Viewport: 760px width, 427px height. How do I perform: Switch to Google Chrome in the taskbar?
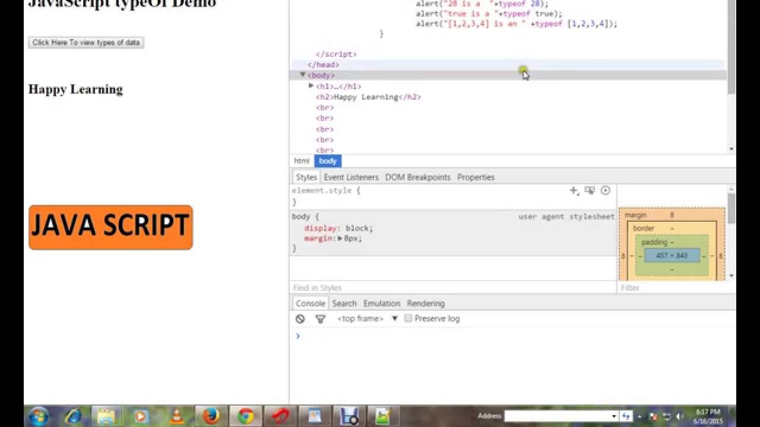click(x=245, y=416)
